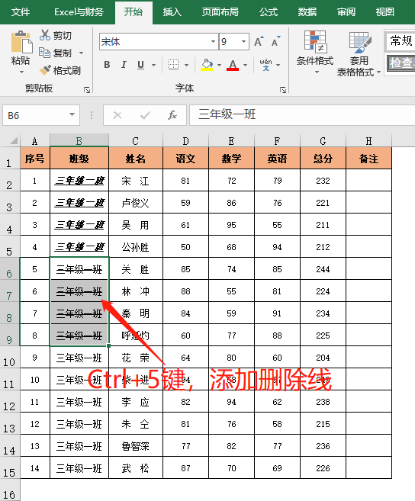Expand the copy options arrow
The height and width of the screenshot is (501, 415).
81,53
